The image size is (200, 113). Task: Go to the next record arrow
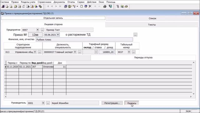tap(56, 6)
